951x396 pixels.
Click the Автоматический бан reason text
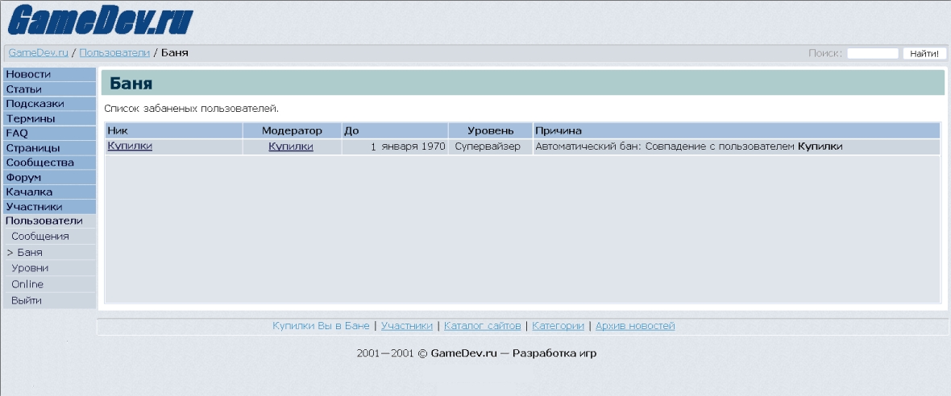point(689,146)
